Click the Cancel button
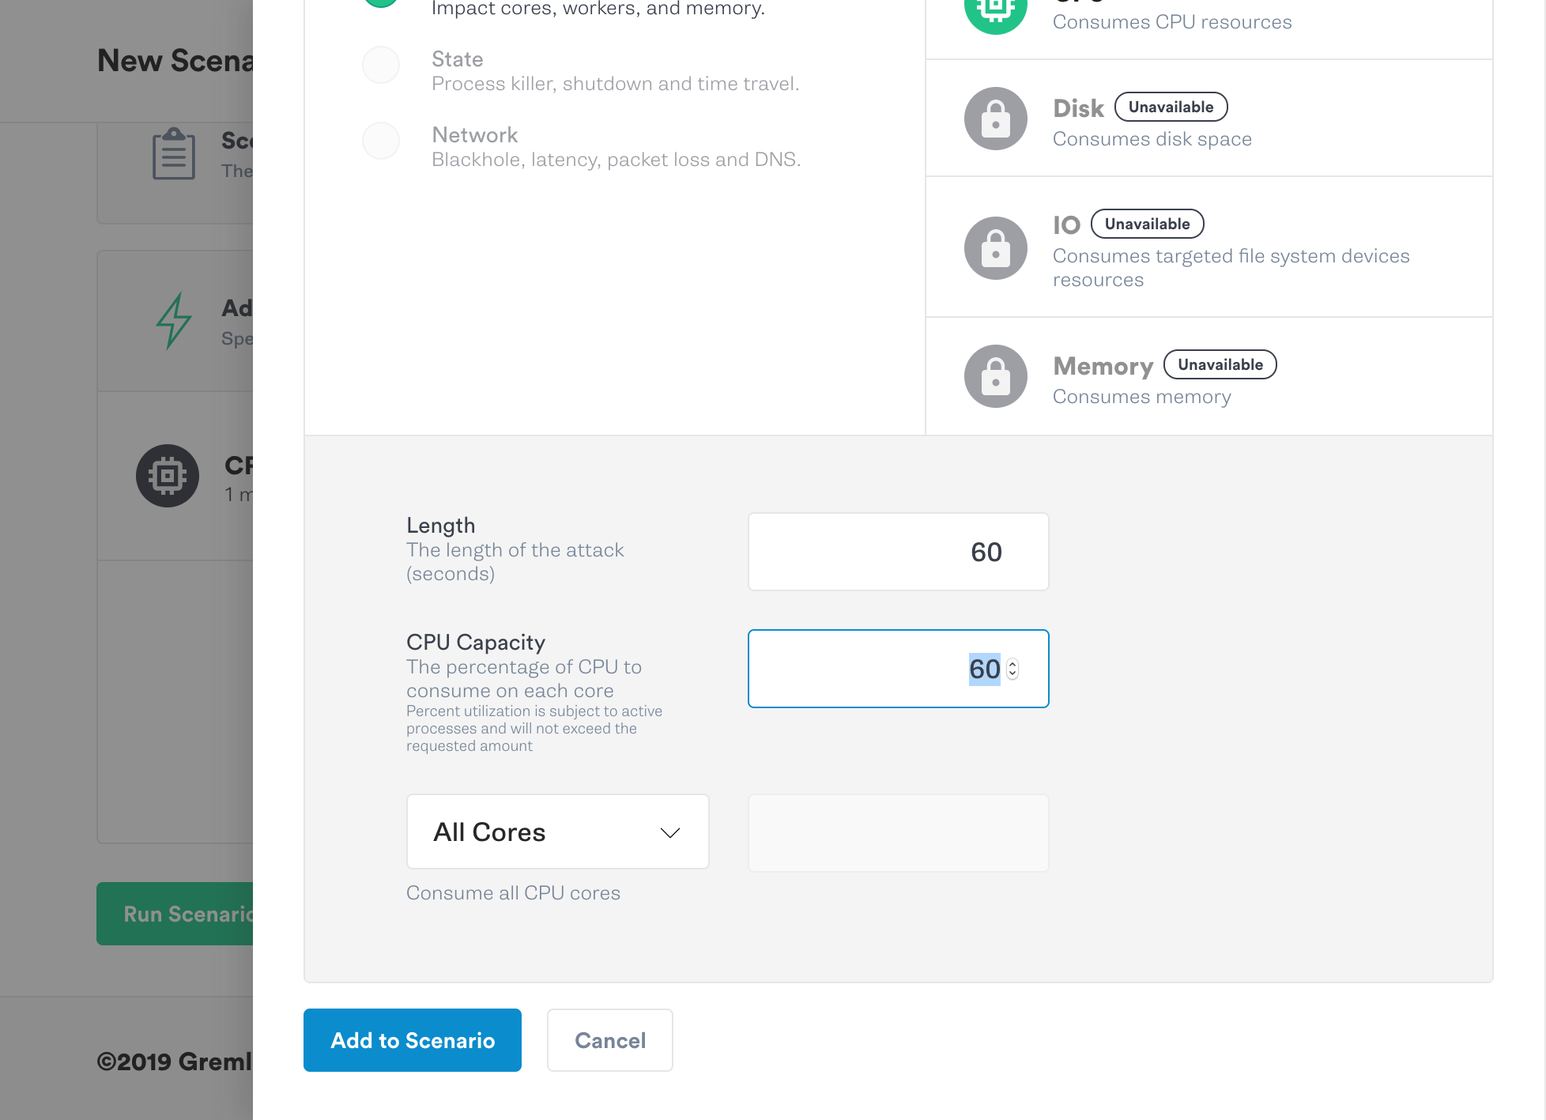This screenshot has height=1120, width=1546. pos(609,1039)
